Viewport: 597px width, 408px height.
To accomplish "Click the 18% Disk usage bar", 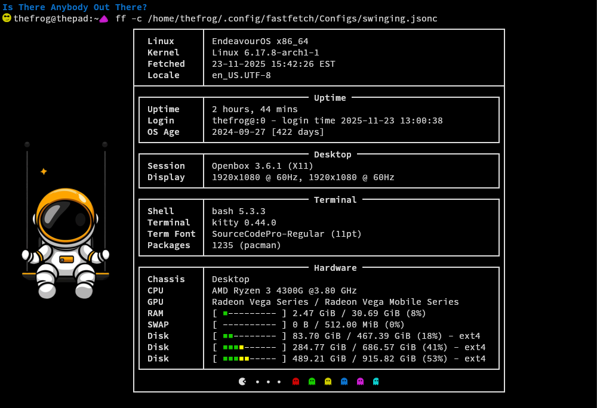I will pyautogui.click(x=250, y=336).
